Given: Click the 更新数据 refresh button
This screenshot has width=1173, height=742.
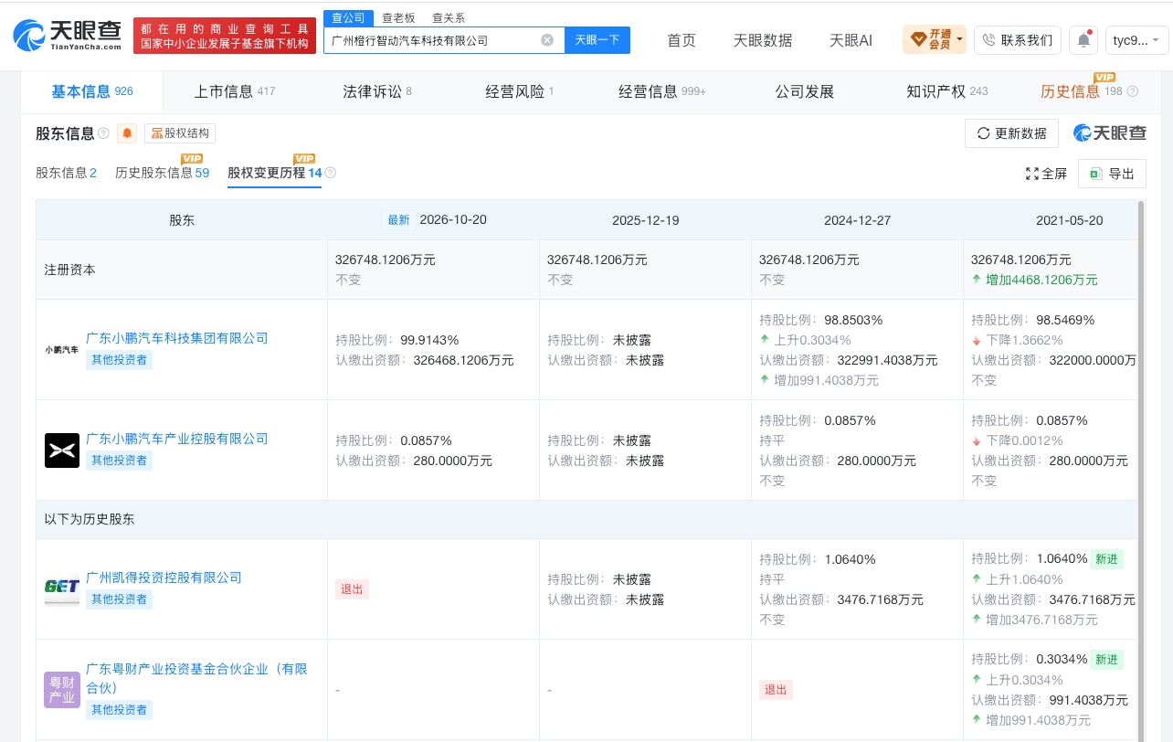Looking at the screenshot, I should point(1011,133).
